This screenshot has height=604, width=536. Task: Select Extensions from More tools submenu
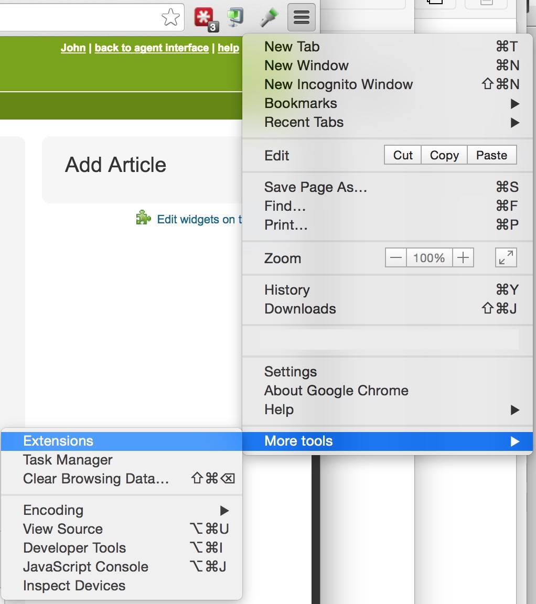tap(58, 441)
